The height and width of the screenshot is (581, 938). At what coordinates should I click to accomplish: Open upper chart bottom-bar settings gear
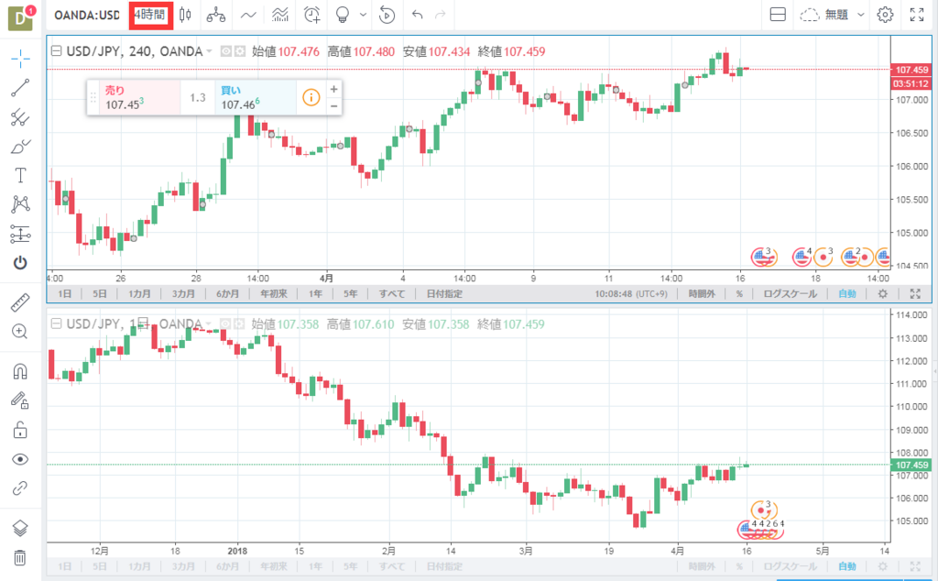pyautogui.click(x=882, y=294)
